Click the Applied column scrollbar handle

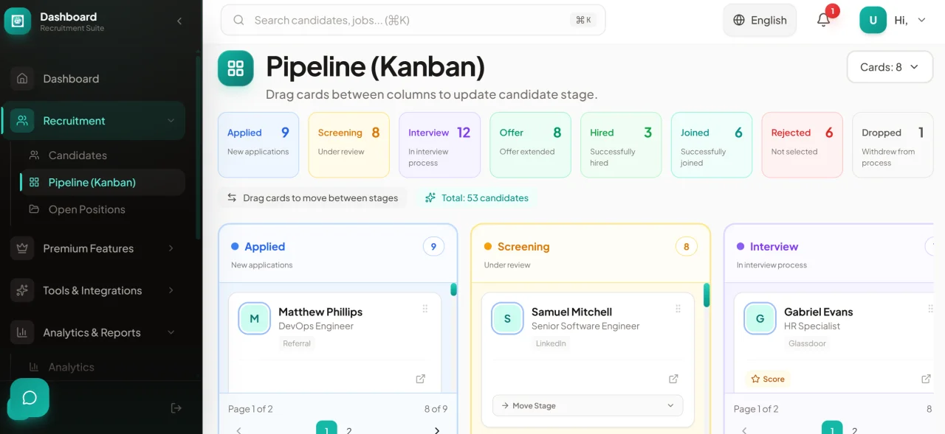453,290
